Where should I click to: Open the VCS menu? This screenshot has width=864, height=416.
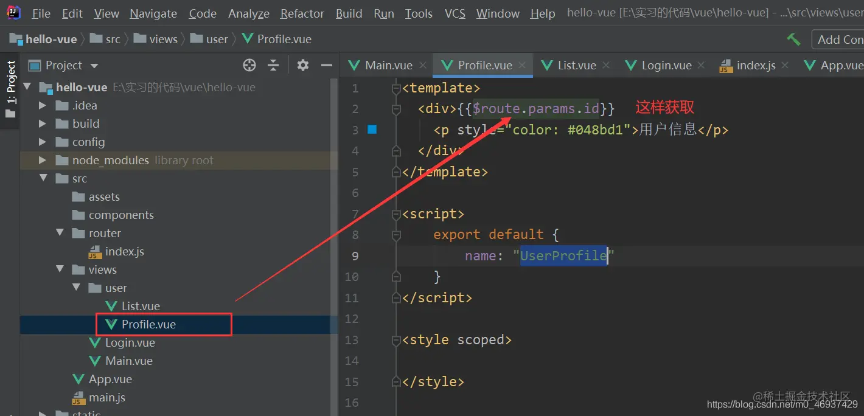(455, 13)
